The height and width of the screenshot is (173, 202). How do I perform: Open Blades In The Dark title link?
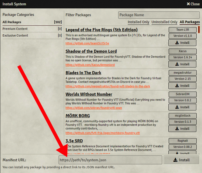coord(83,73)
